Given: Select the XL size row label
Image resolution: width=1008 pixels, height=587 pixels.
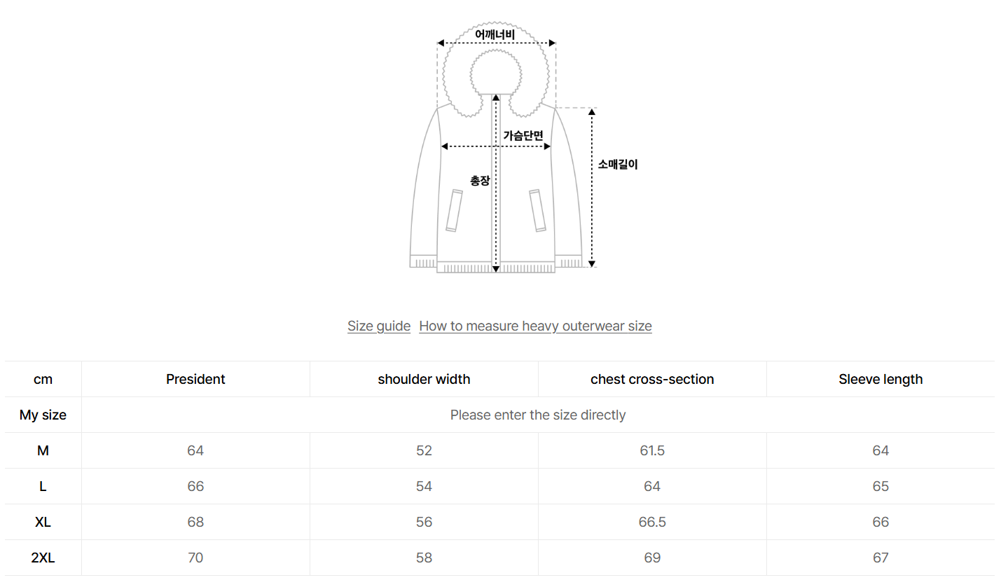Looking at the screenshot, I should click(43, 522).
